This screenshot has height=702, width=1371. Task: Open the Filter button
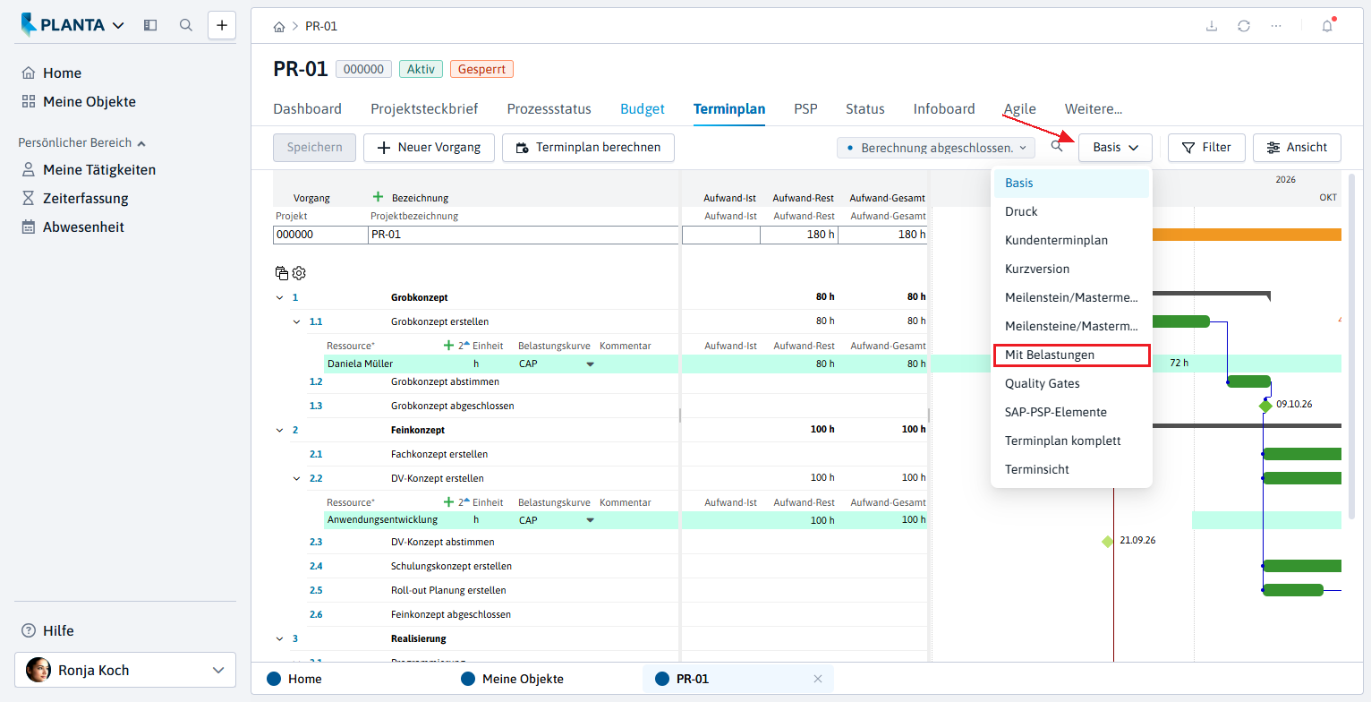pyautogui.click(x=1206, y=148)
